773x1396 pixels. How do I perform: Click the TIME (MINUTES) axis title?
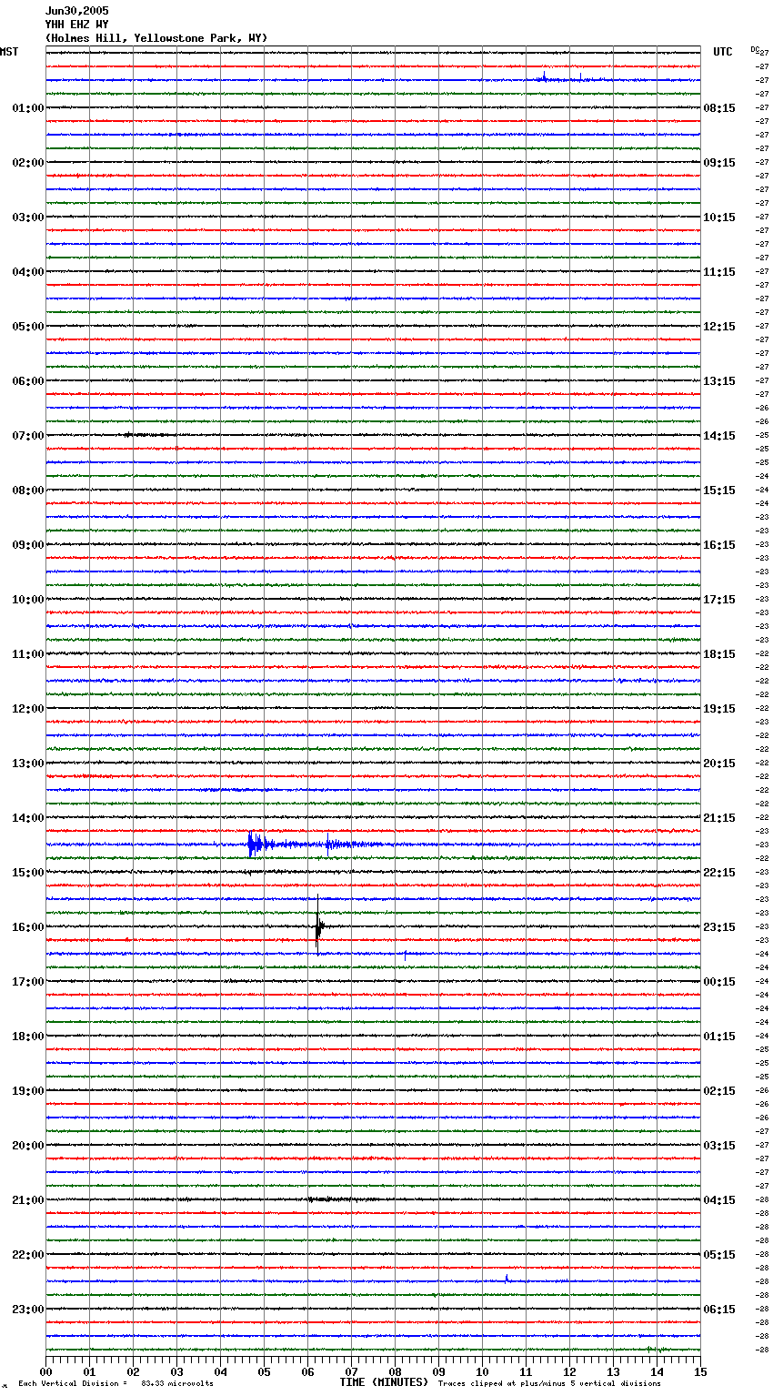tap(384, 1382)
